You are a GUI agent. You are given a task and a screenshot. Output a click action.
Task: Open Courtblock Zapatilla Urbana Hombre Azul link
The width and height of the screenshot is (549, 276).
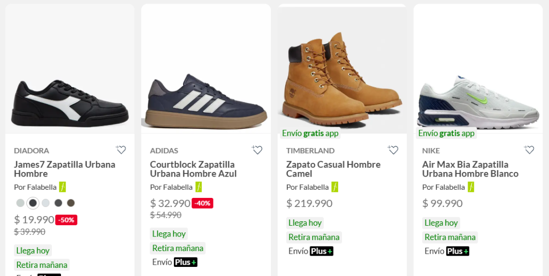click(x=193, y=169)
